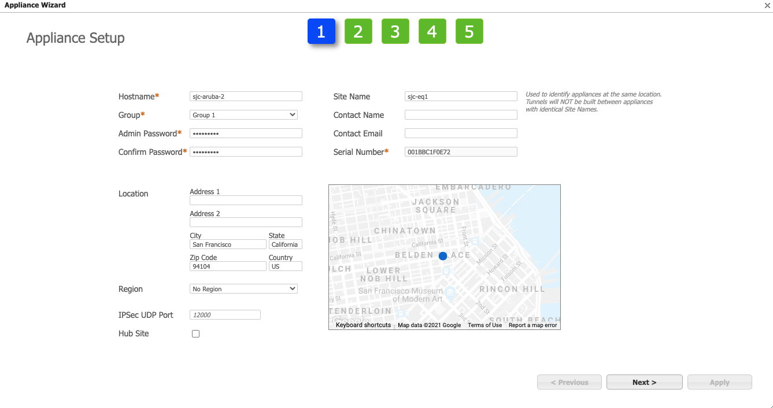This screenshot has height=408, width=773.
Task: Go to wizard step 2
Action: click(x=358, y=31)
